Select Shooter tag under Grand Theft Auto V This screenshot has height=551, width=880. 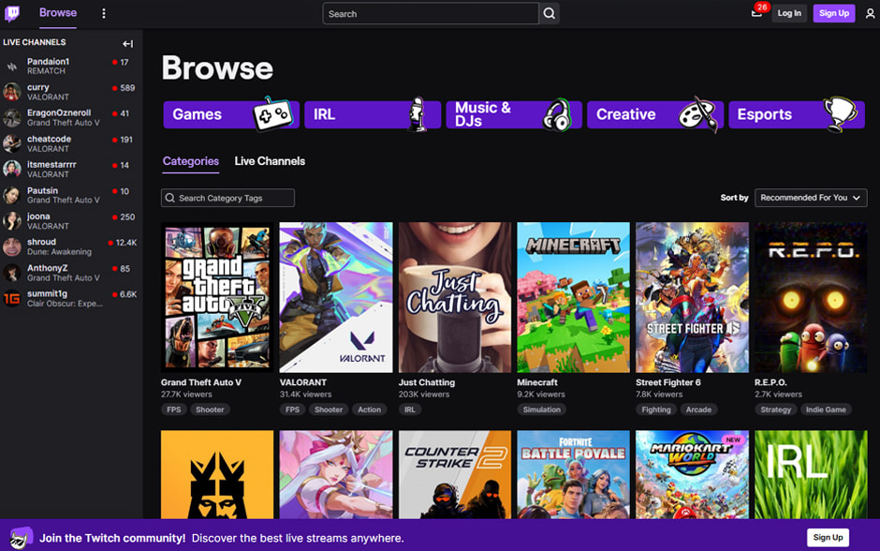(210, 410)
